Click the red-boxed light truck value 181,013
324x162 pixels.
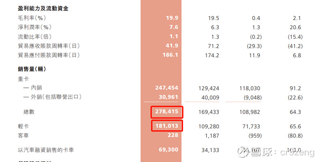(167, 126)
